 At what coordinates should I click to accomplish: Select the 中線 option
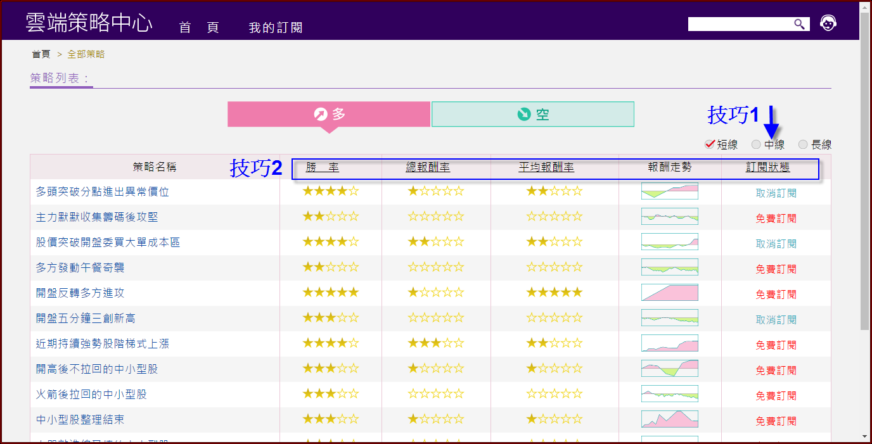point(756,144)
